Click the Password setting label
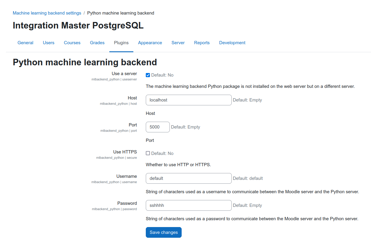This screenshot has height=241, width=371. click(127, 203)
